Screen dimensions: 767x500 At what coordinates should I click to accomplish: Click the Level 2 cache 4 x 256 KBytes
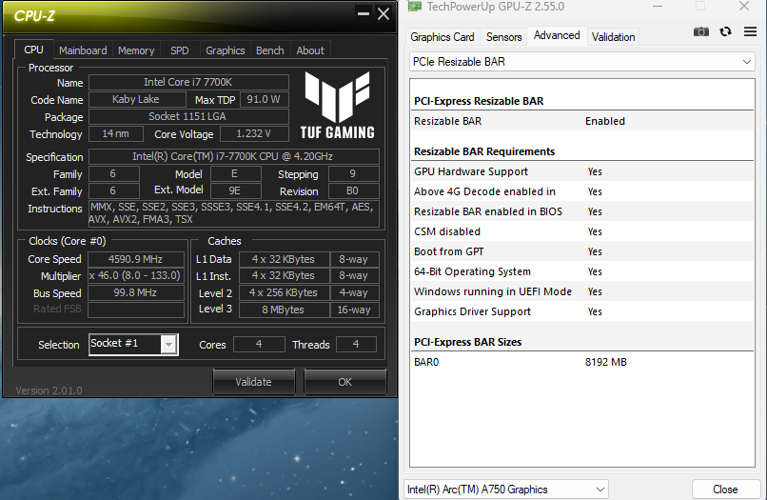pyautogui.click(x=284, y=292)
